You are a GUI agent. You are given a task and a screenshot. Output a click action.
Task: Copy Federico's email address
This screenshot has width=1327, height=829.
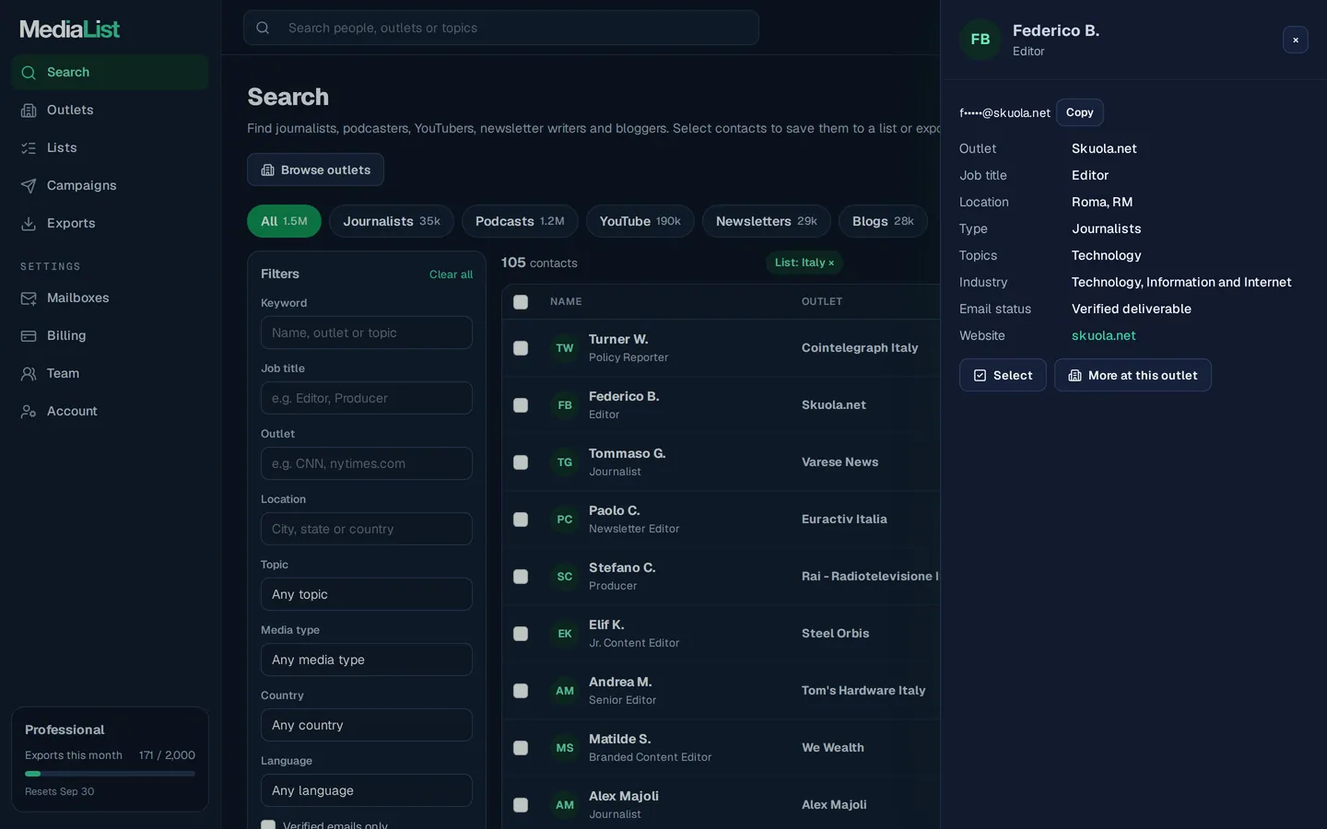1080,112
